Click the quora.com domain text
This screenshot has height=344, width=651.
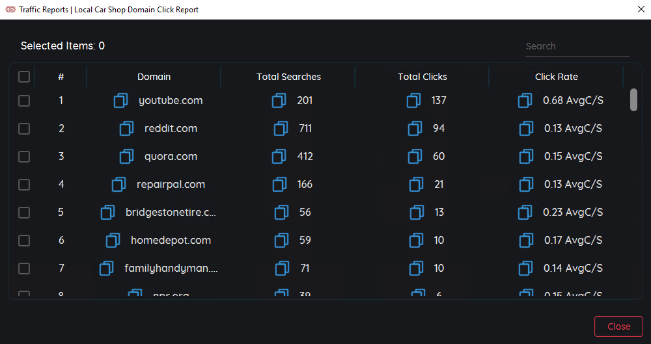tap(171, 157)
